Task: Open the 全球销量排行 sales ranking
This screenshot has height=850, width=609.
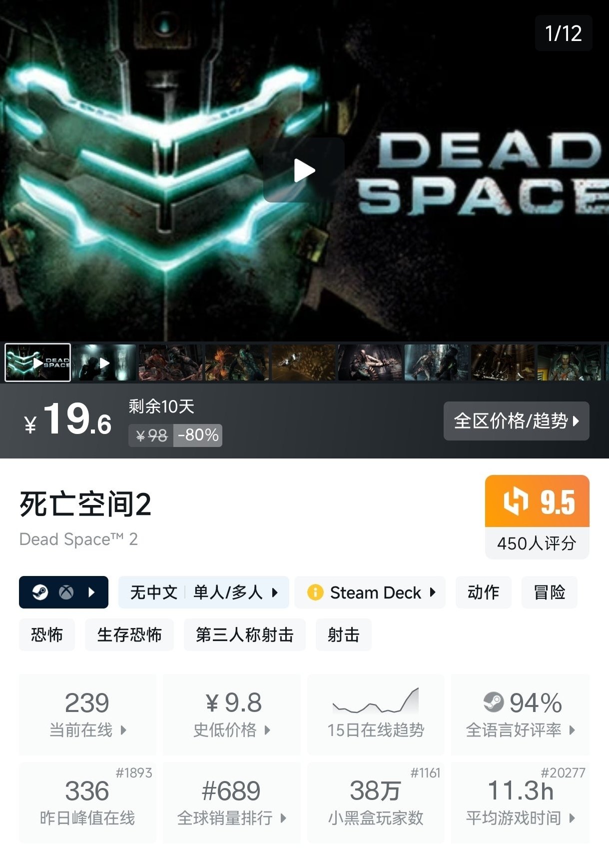Action: click(232, 802)
